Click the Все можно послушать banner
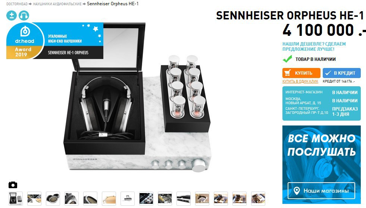The image size is (366, 208). 322,165
